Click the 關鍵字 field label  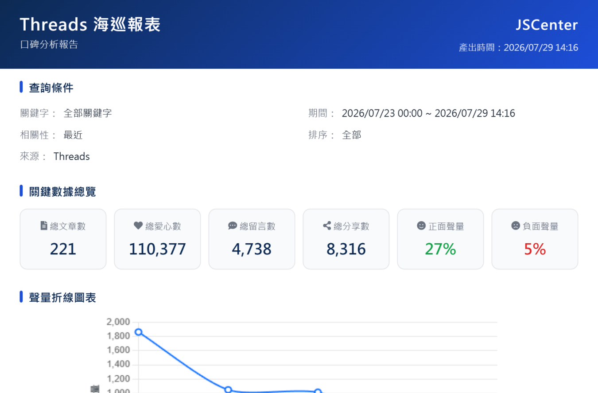click(39, 113)
